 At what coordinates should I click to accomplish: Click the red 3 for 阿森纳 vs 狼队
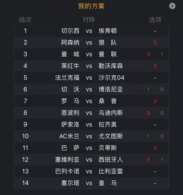(155, 42)
